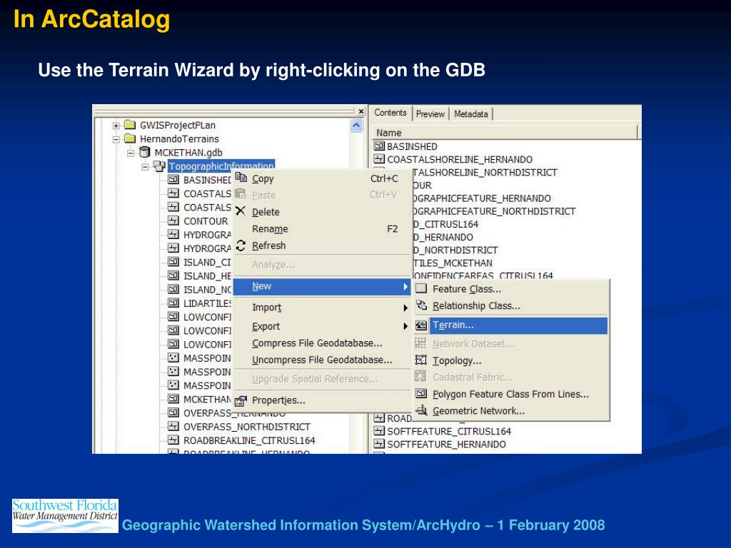Screen dimensions: 731x548
Task: Select Relationship Class... in submenu
Action: point(511,305)
